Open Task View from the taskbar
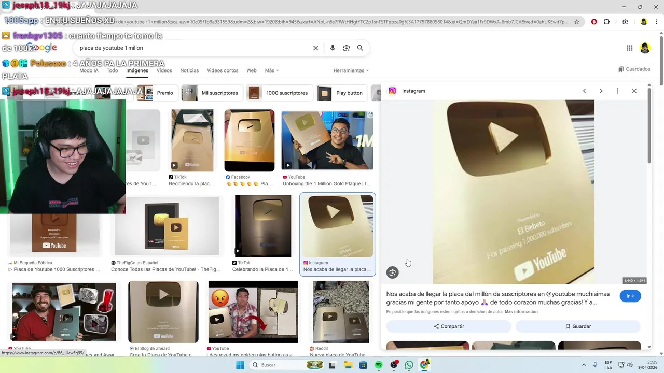The height and width of the screenshot is (373, 664). coord(332,365)
